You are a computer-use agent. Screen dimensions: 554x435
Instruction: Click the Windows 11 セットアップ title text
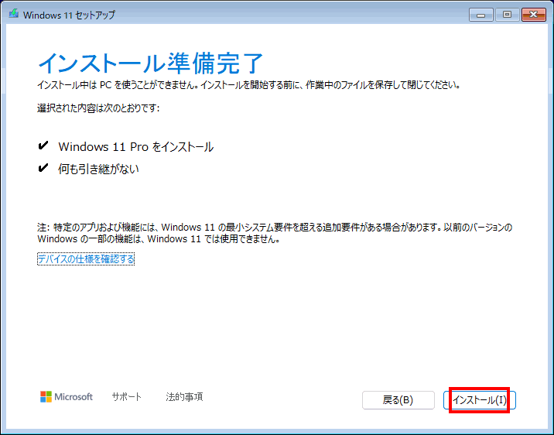pyautogui.click(x=70, y=15)
